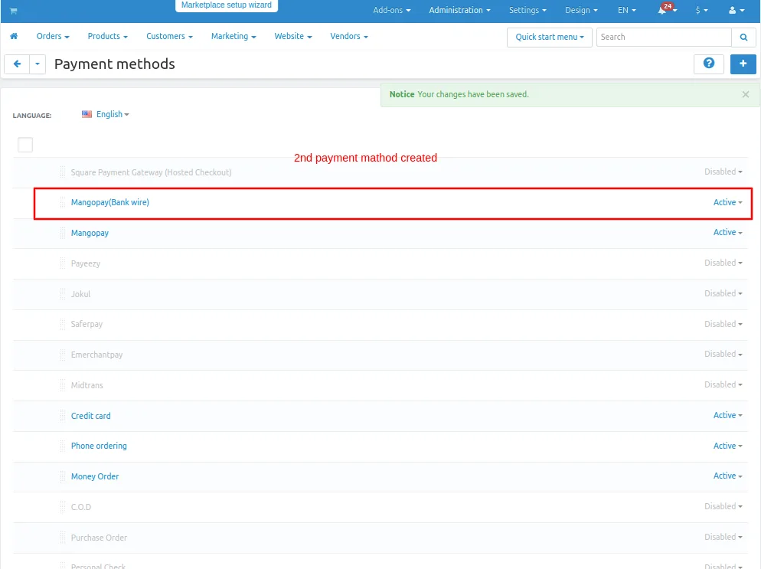The image size is (761, 569).
Task: Open the notifications bell icon
Action: (662, 10)
